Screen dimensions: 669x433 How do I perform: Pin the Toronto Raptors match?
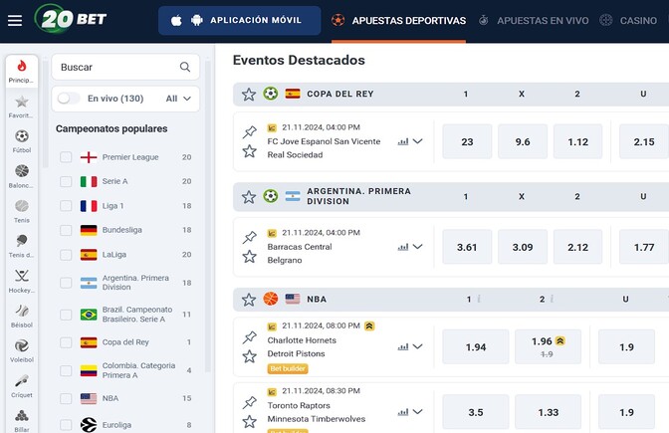(250, 402)
